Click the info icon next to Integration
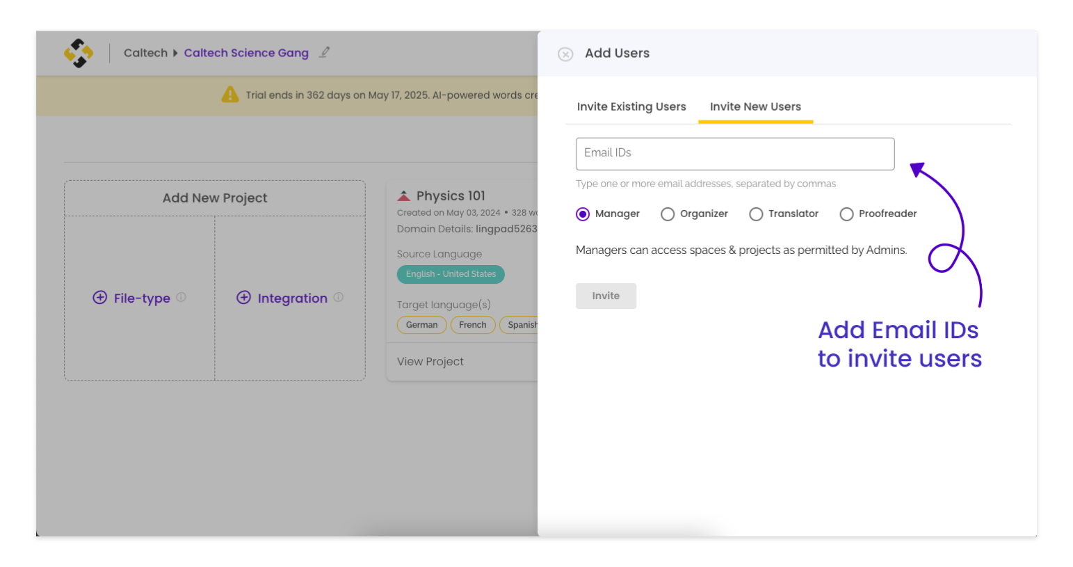Viewport: 1073px width, 567px height. point(339,297)
